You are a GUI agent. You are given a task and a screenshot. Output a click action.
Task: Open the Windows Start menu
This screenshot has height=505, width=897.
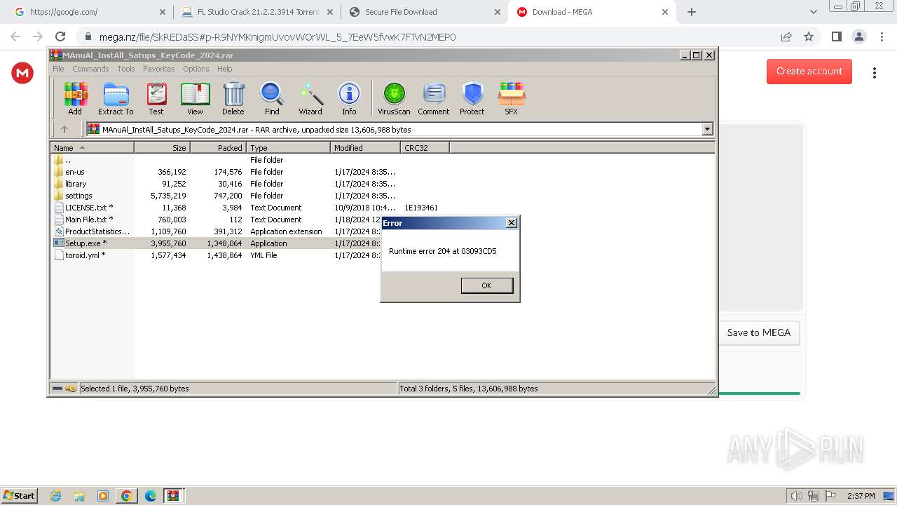[20, 495]
